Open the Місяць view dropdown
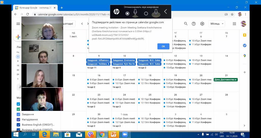Image resolution: width=261 pixels, height=138 pixels. [x=217, y=24]
